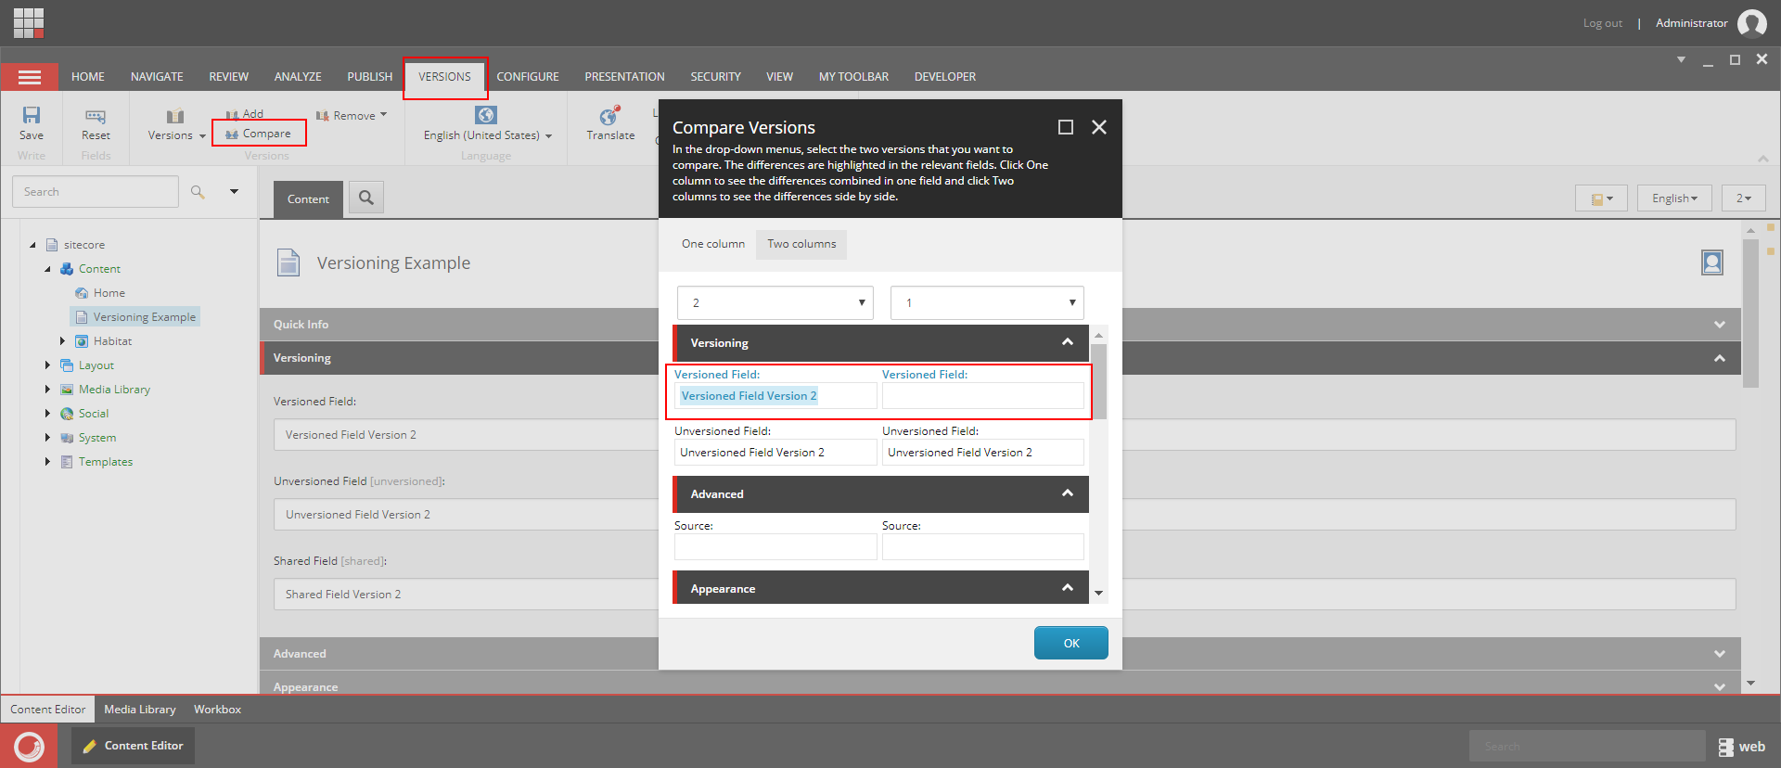The image size is (1781, 768).
Task: Open the NAVIGATE ribbon tab
Action: coord(157,77)
